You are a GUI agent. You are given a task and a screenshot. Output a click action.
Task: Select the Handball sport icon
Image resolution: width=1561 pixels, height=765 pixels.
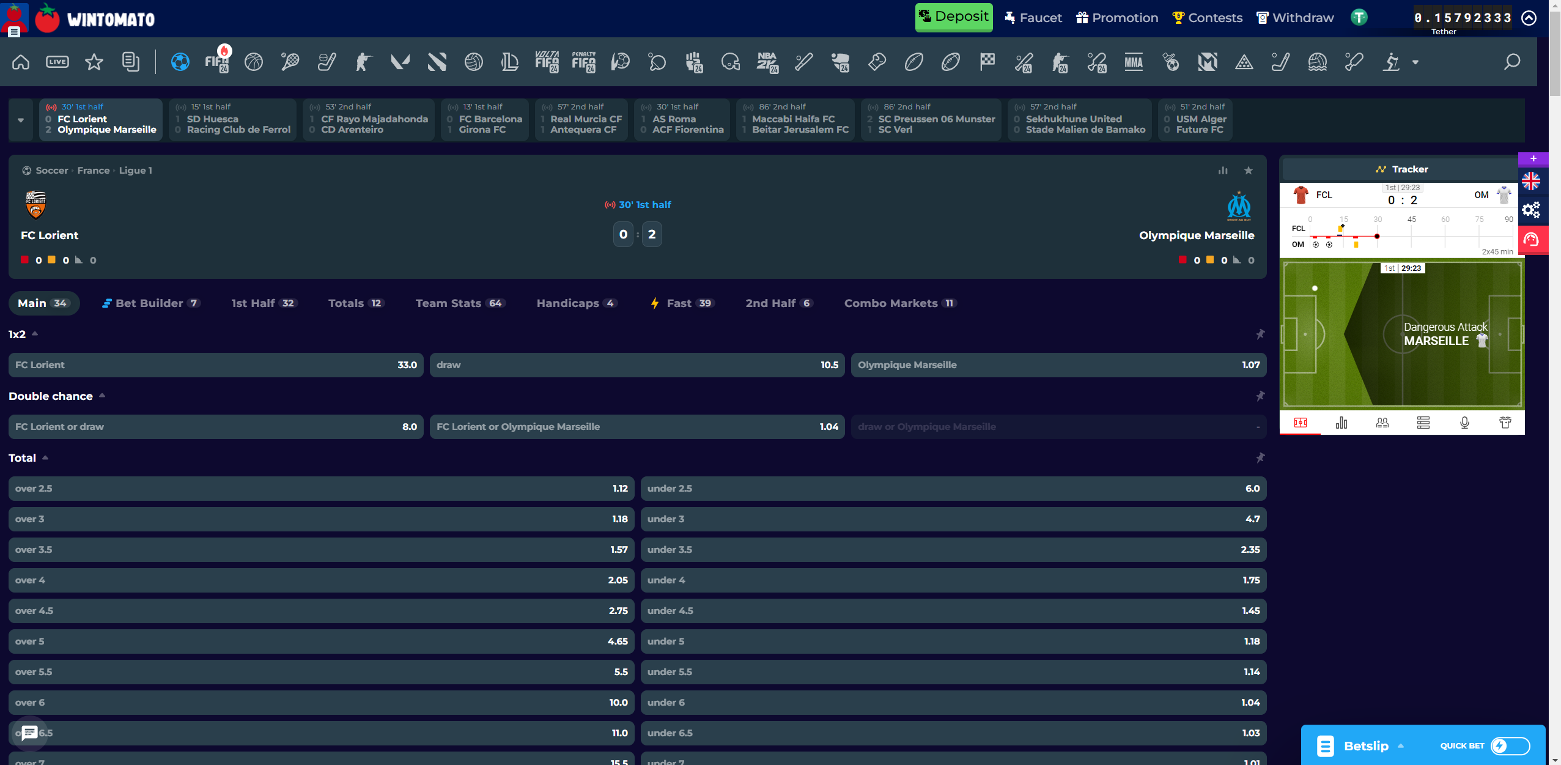(621, 62)
